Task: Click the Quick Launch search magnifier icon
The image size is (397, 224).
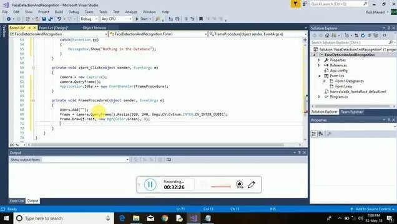Action: pos(365,4)
